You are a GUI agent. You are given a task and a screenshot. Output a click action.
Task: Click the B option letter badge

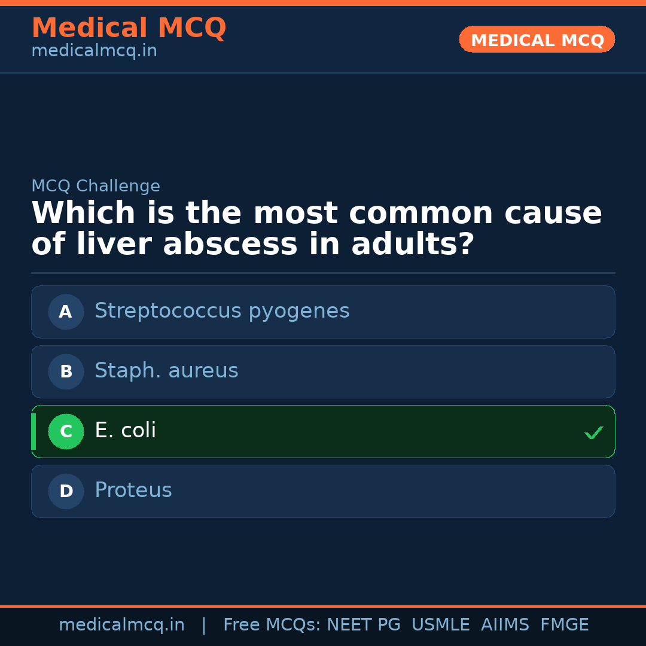click(65, 371)
